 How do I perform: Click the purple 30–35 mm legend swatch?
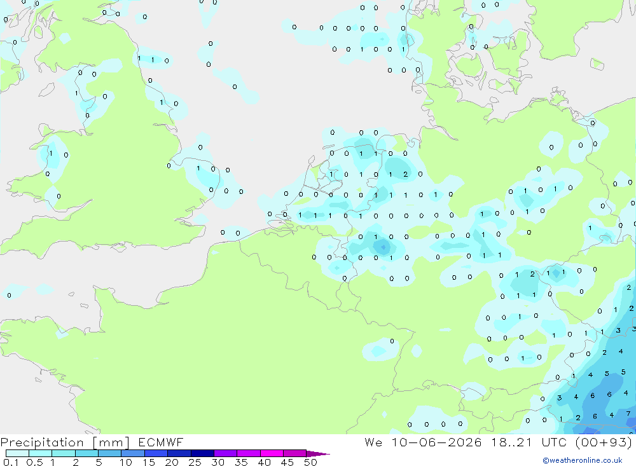225,453
